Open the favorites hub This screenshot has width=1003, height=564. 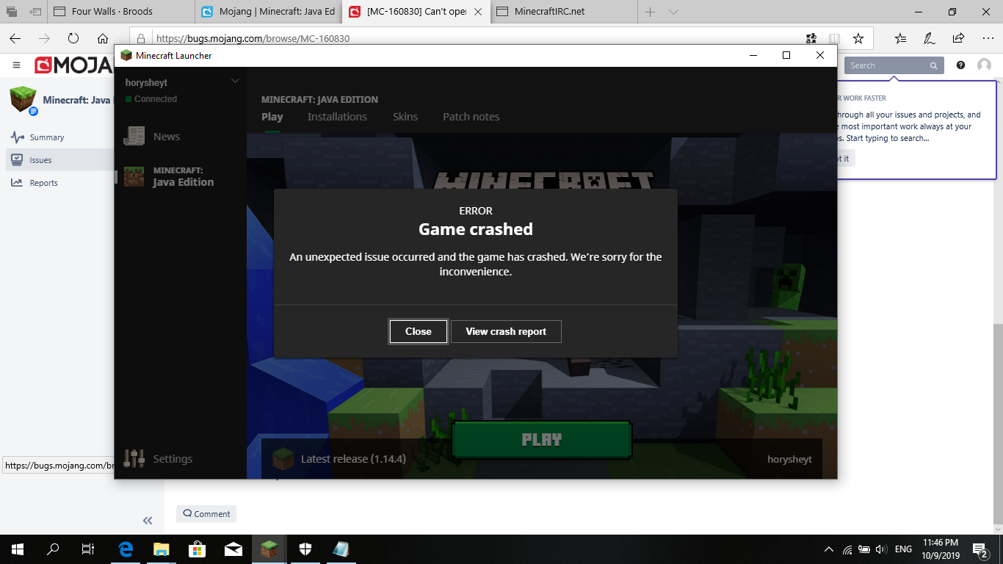pos(900,38)
